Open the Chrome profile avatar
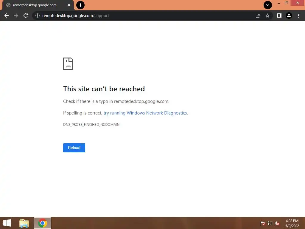305x229 pixels. [289, 16]
